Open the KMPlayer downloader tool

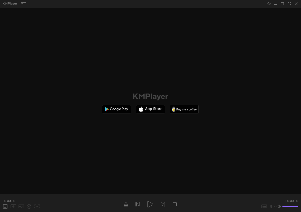point(13,206)
